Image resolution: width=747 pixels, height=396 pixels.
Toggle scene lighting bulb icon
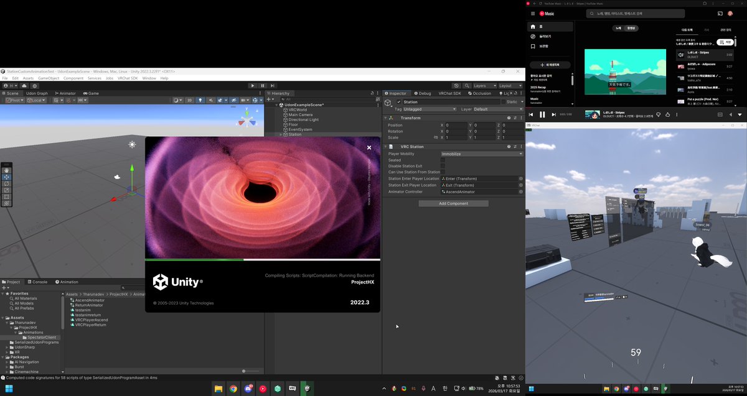pyautogui.click(x=200, y=100)
